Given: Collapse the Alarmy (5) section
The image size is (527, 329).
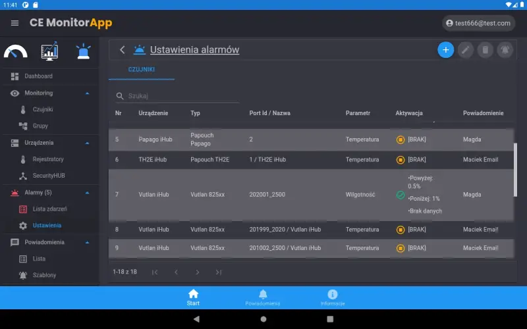Looking at the screenshot, I should [x=88, y=193].
